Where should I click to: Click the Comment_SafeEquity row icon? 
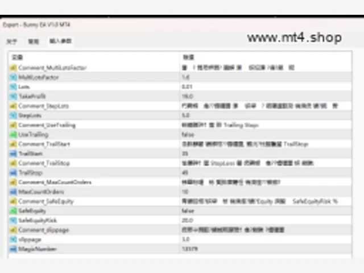(13, 201)
